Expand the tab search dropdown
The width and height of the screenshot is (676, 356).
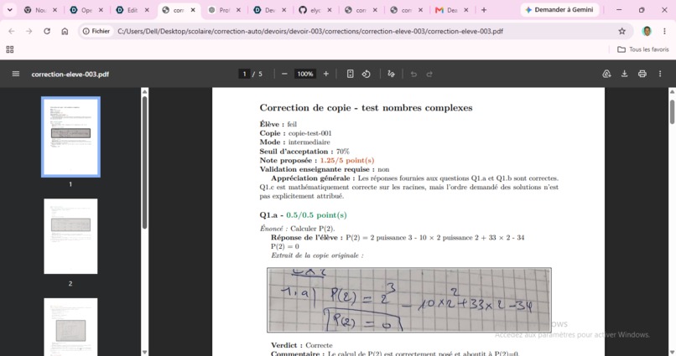point(9,10)
